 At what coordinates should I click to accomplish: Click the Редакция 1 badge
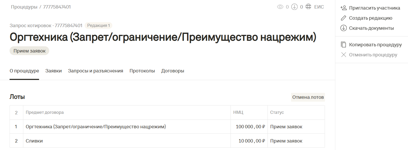click(98, 26)
